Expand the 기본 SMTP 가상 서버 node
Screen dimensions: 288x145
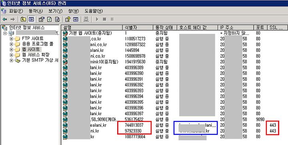11,60
